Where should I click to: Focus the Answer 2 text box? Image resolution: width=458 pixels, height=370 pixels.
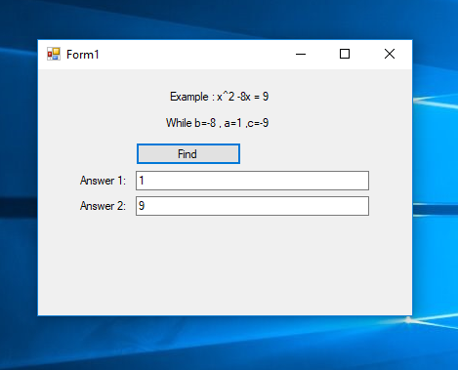252,206
